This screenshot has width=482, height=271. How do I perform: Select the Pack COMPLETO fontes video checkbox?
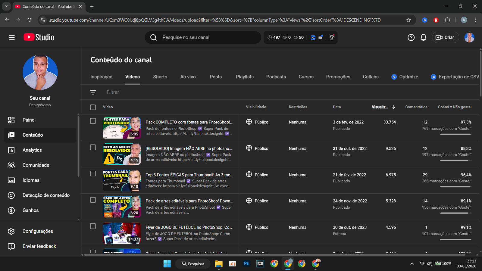pos(93,121)
